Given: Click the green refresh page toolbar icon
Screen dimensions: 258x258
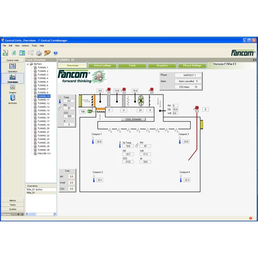Looking at the screenshot, I should (14, 53).
